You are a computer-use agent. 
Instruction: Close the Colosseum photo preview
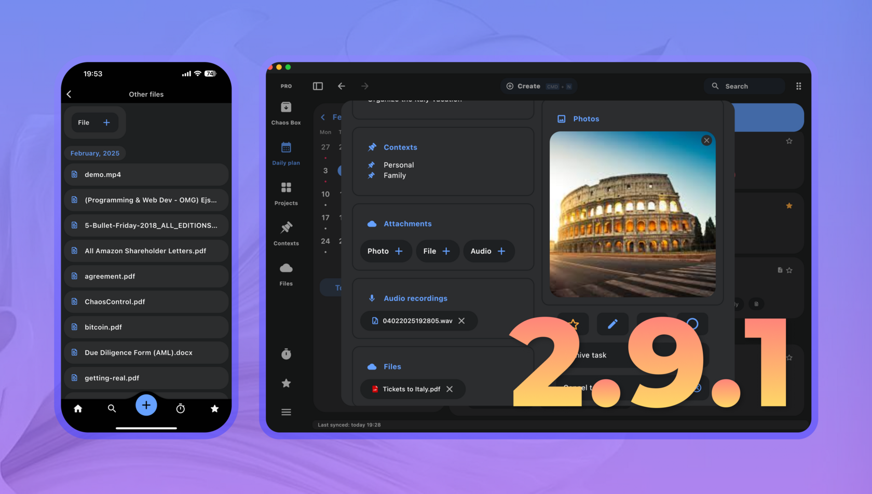click(706, 141)
